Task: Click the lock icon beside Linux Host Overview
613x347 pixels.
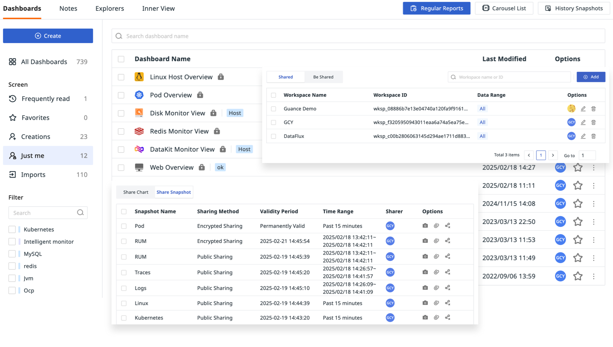Action: point(221,77)
